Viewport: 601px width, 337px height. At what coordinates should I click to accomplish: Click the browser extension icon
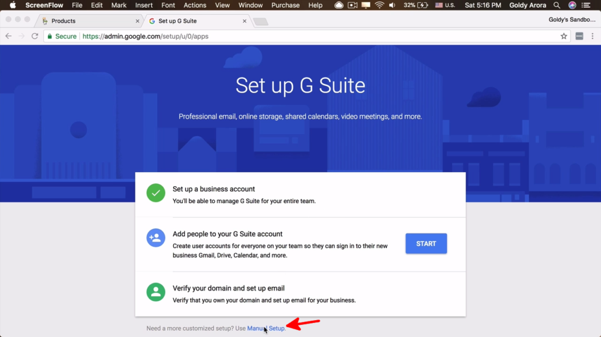coord(579,36)
